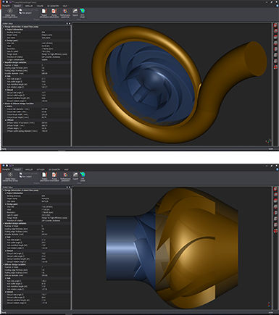Click Export icon in diffuser pump window
The image size is (279, 315).
(75, 176)
